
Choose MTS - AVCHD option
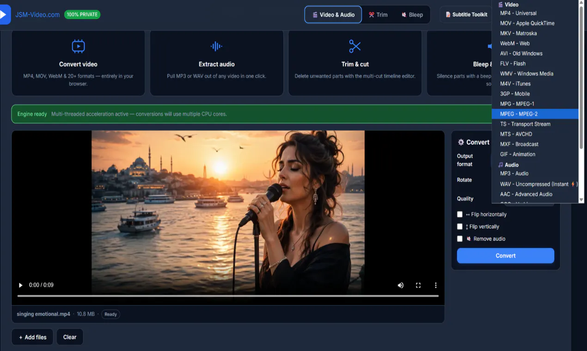(535, 134)
